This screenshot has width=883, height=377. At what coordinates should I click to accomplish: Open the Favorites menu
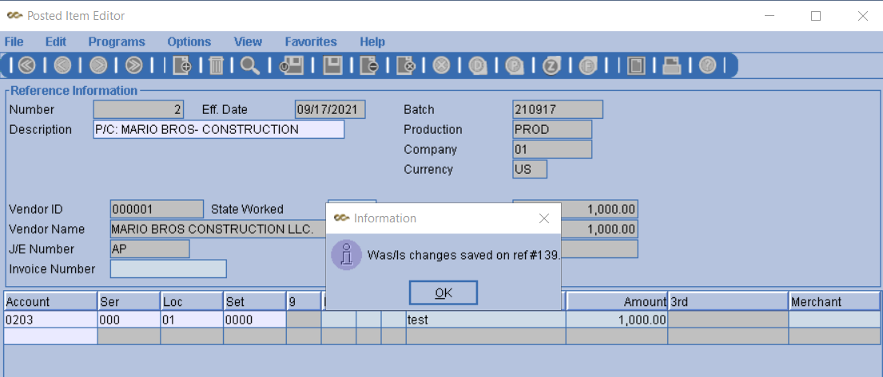311,41
